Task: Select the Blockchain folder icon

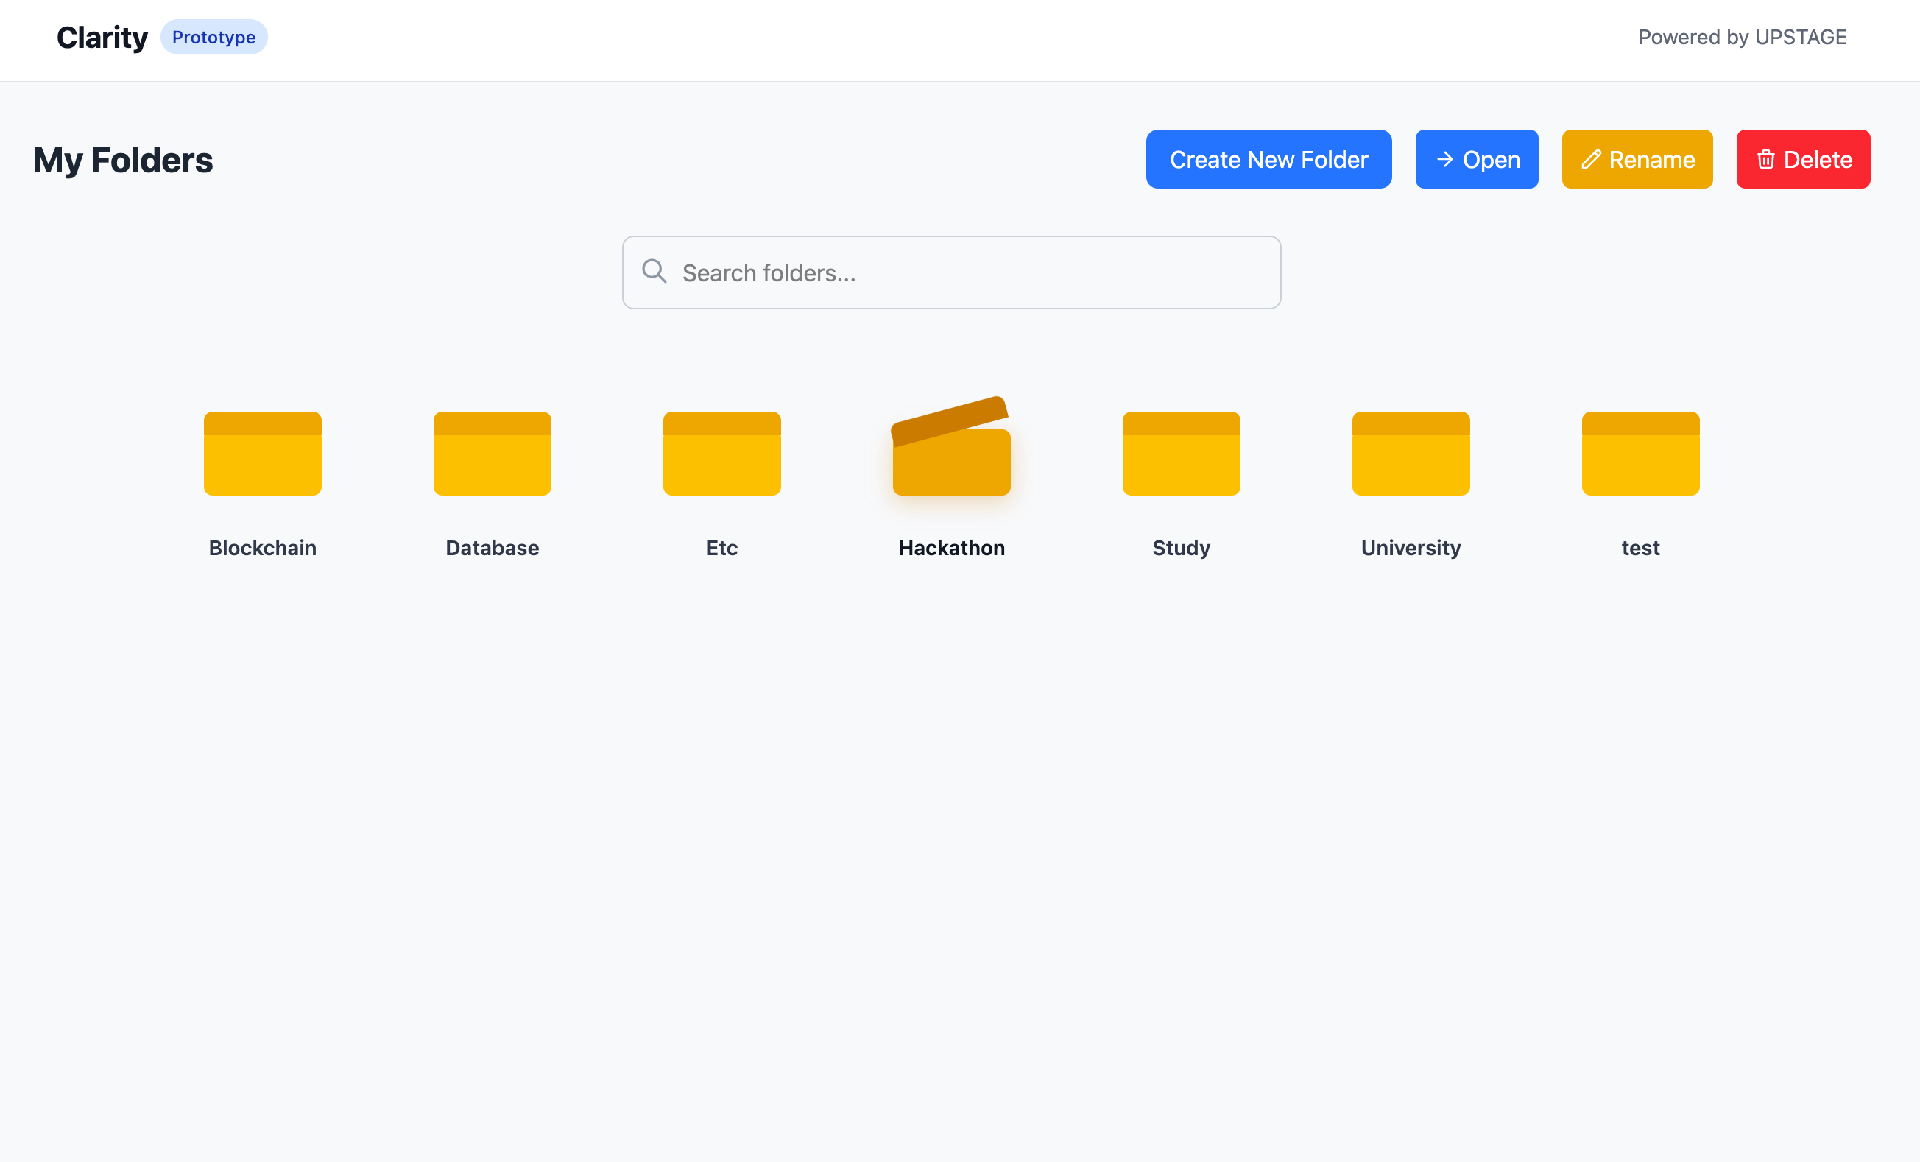Action: [263, 454]
